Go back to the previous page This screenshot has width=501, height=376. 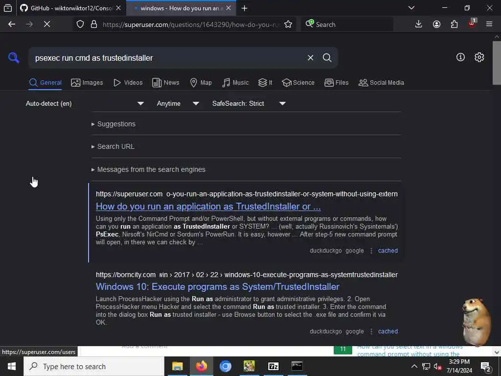point(12,24)
